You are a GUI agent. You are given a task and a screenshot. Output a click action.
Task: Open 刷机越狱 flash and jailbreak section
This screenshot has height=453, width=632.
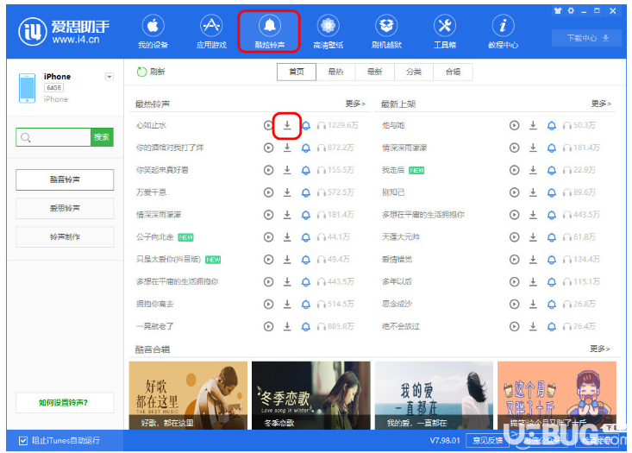click(x=386, y=31)
